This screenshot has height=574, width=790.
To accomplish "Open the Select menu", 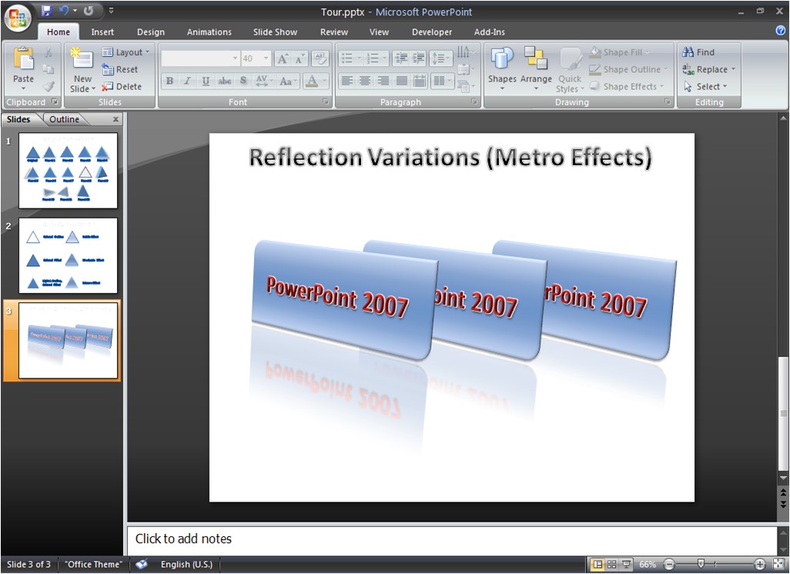I will click(705, 86).
